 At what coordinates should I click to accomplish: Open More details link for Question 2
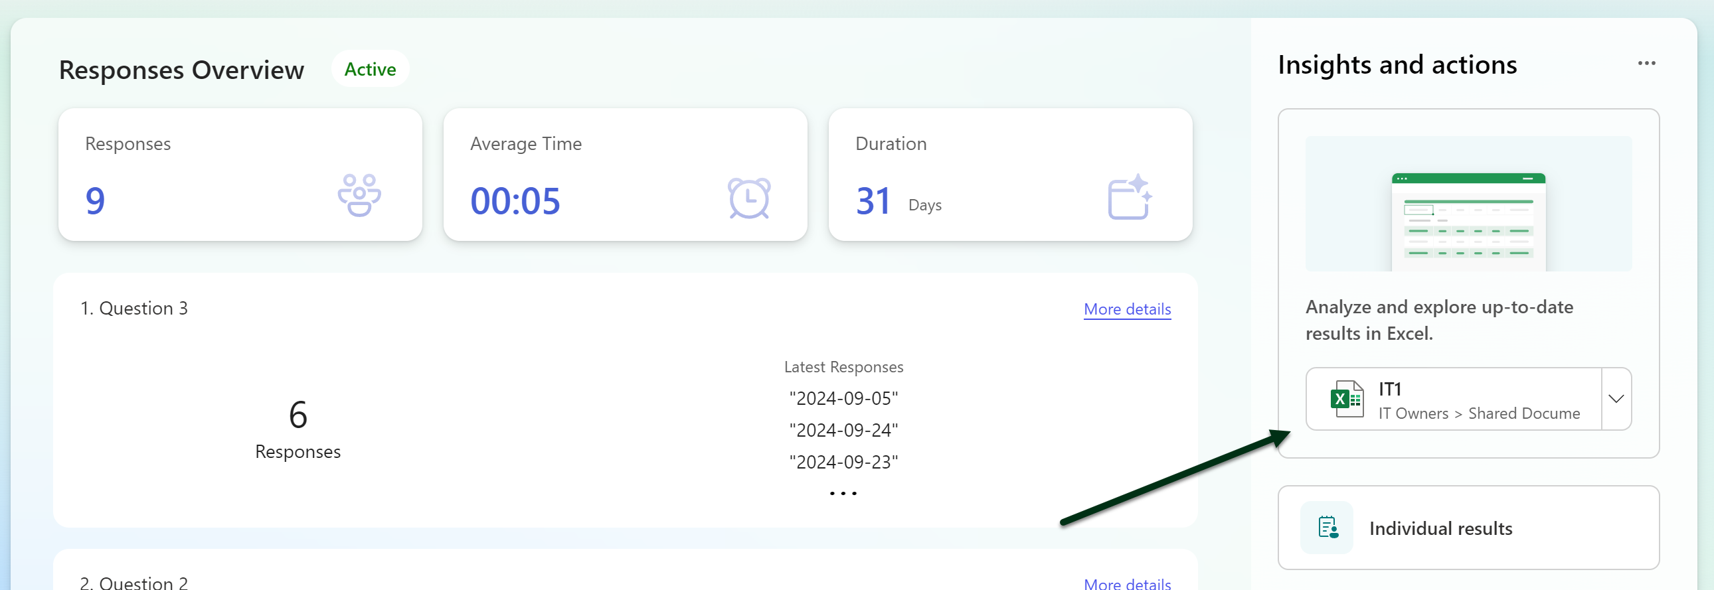(1126, 583)
